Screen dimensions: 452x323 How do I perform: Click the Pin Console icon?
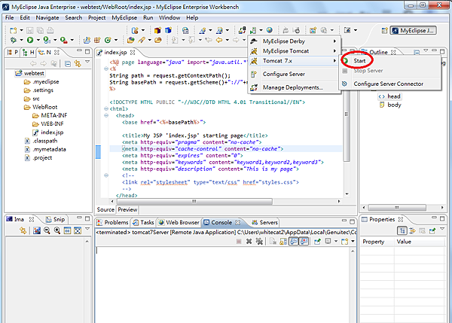tap(317, 242)
